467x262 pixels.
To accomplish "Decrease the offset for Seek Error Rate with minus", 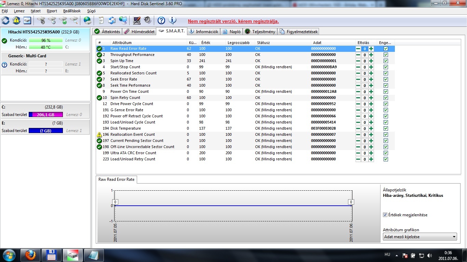I will [358, 79].
